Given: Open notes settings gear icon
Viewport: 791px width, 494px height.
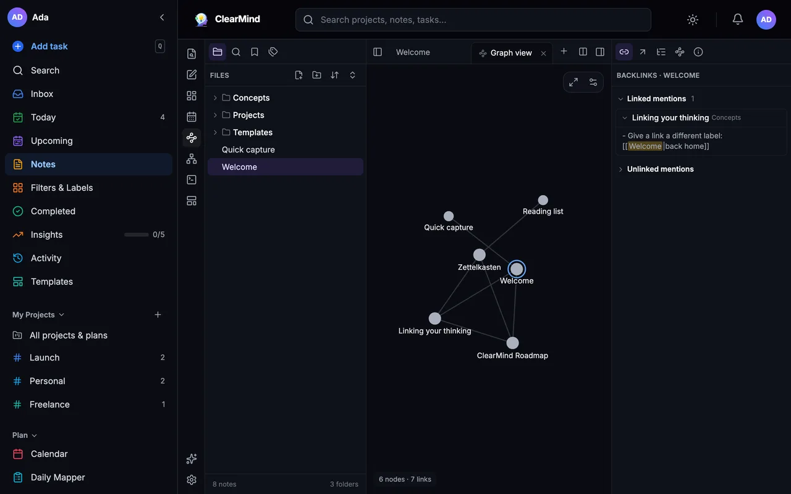Looking at the screenshot, I should (x=192, y=480).
